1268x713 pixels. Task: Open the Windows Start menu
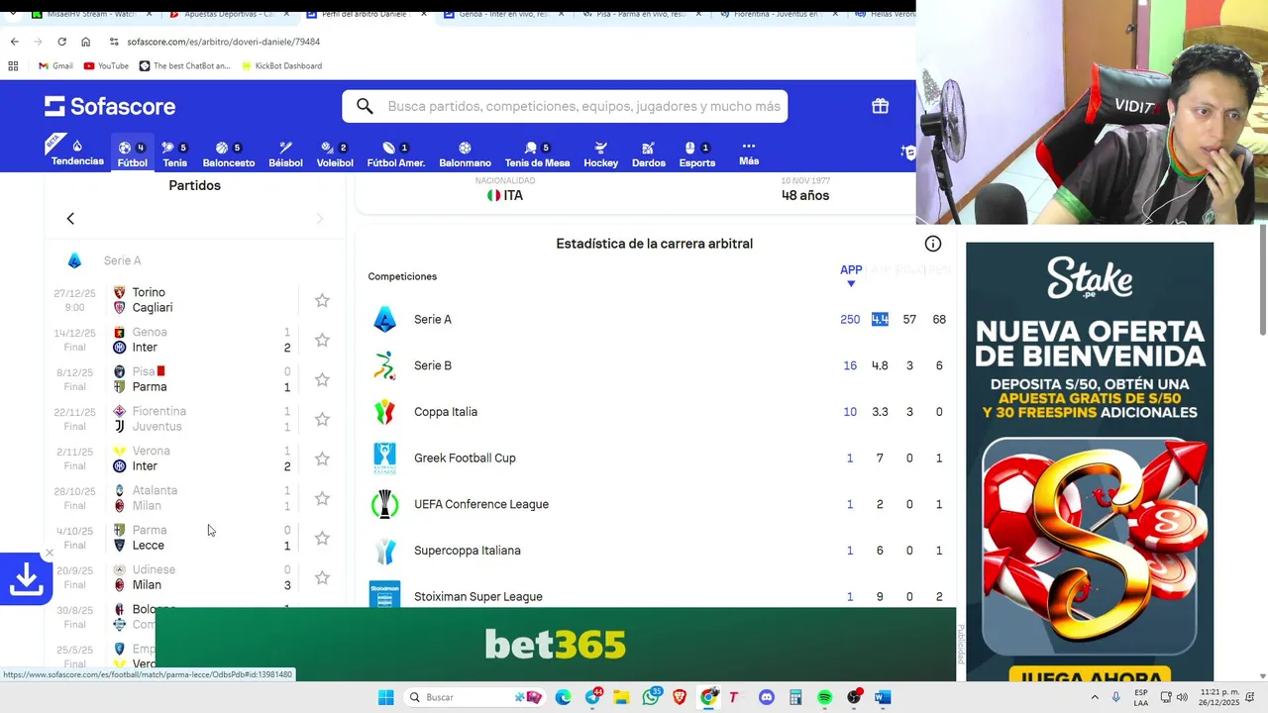click(385, 697)
